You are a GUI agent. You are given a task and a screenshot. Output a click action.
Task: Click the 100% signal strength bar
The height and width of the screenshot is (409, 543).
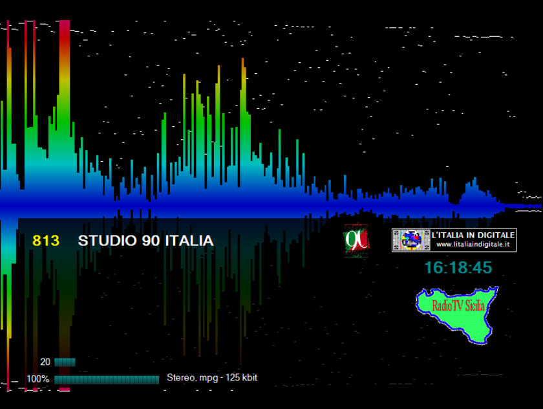coord(107,379)
